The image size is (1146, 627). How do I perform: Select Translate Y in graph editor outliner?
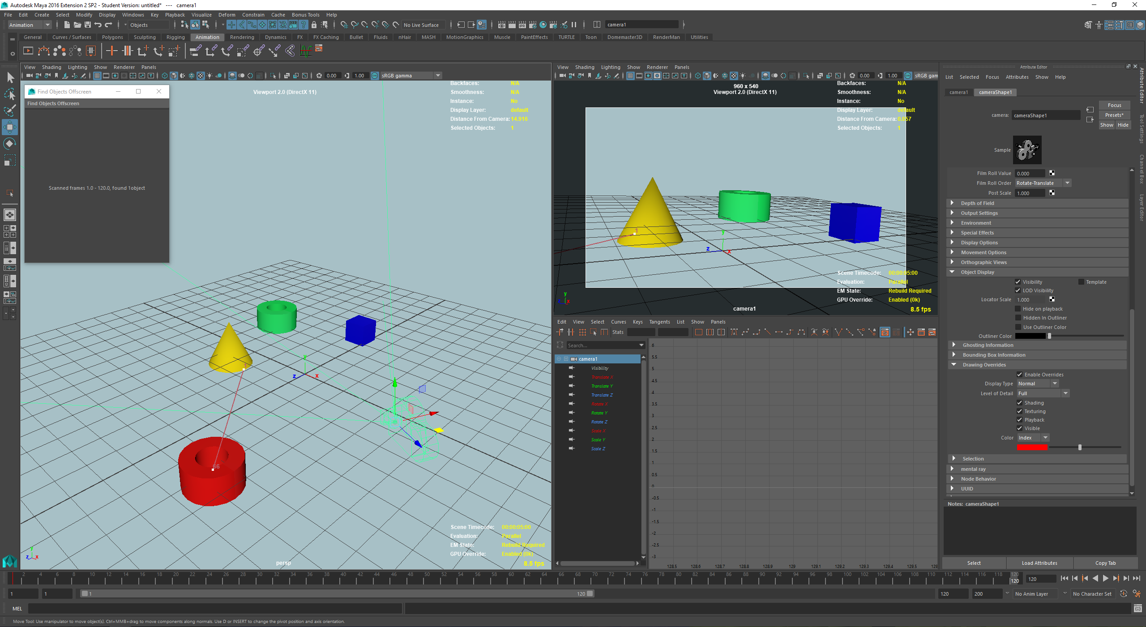tap(602, 386)
